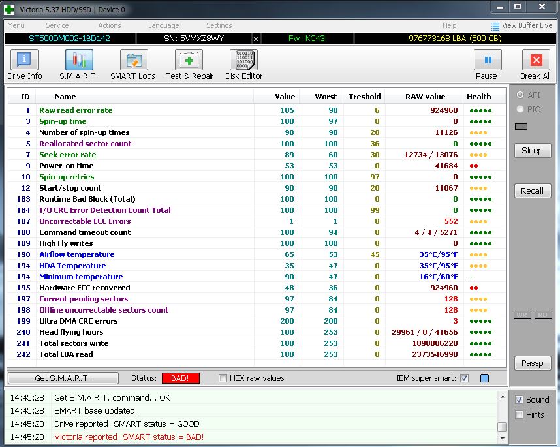Select I/O CRC Error Detection Count Total row
This screenshot has height=447, width=560.
click(x=257, y=210)
